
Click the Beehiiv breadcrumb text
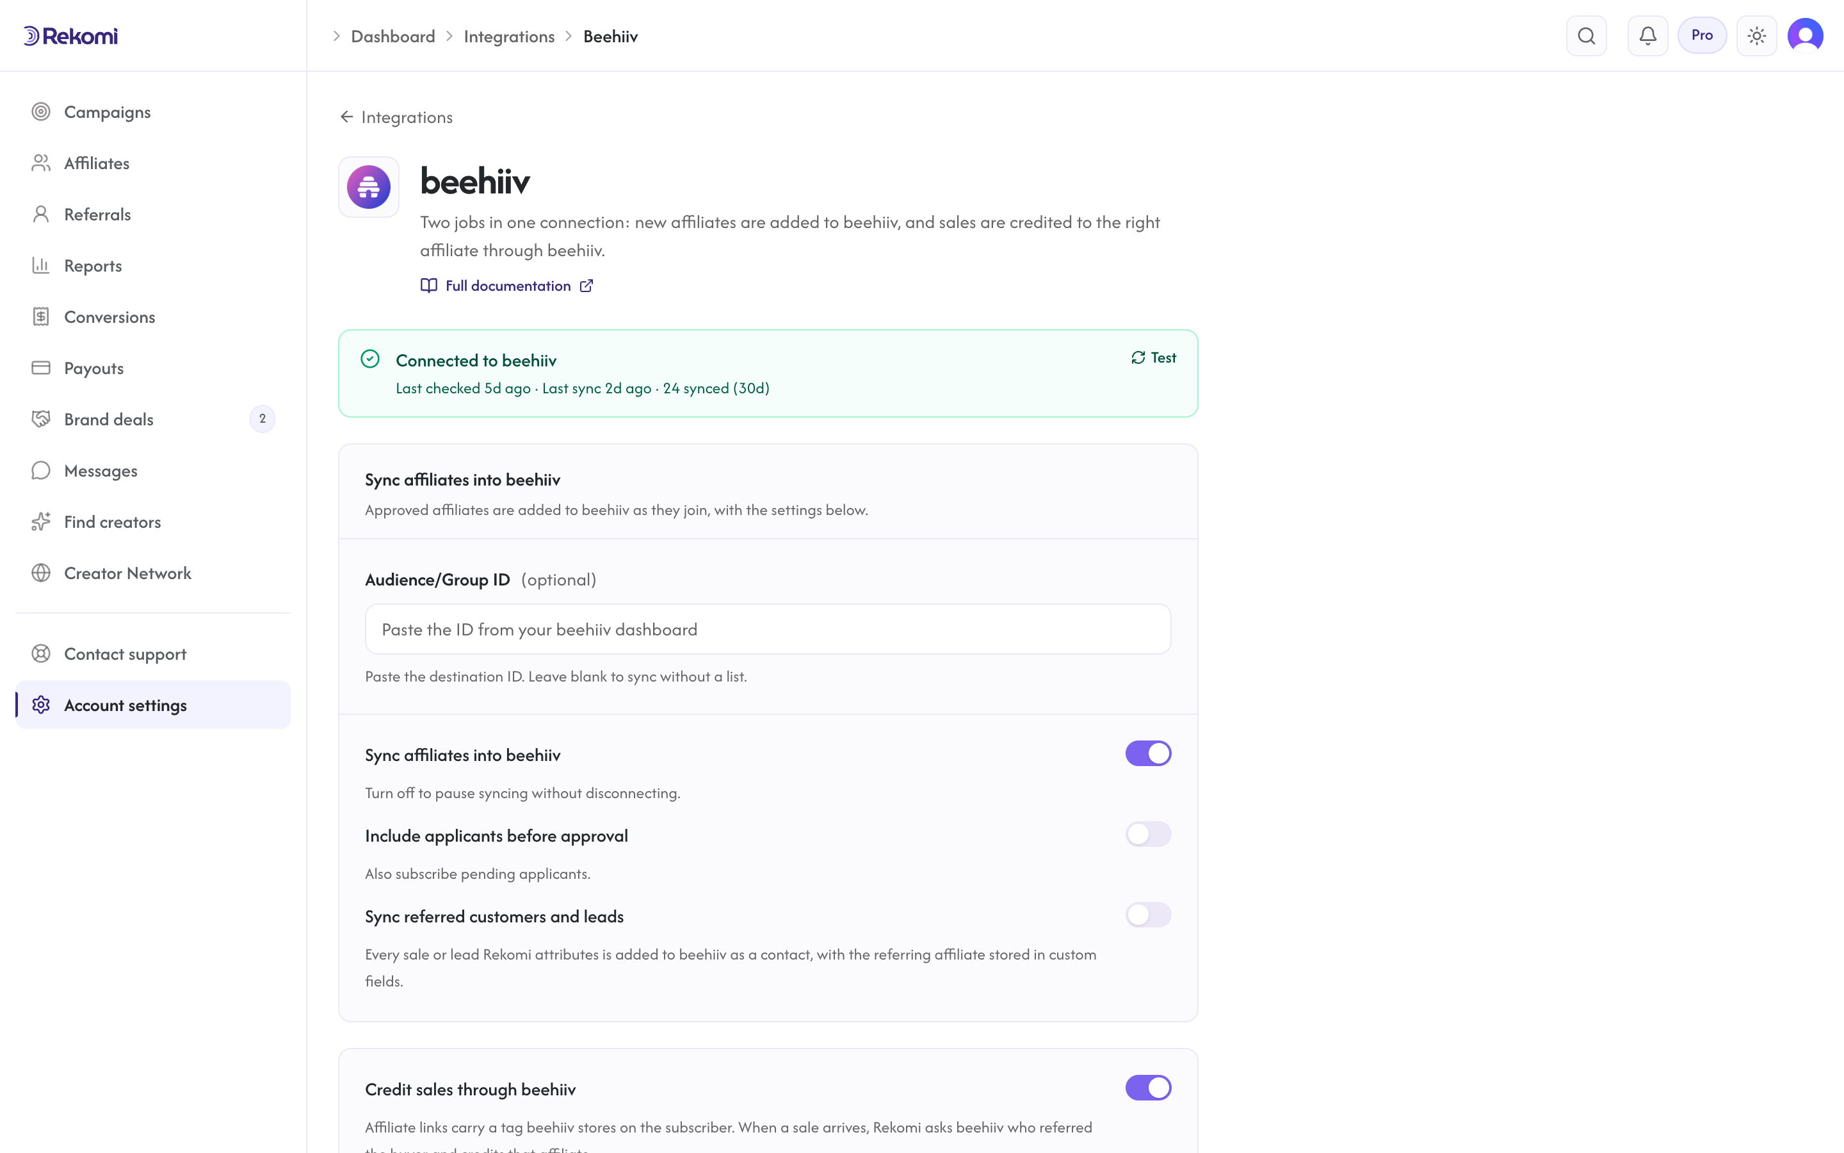point(610,36)
